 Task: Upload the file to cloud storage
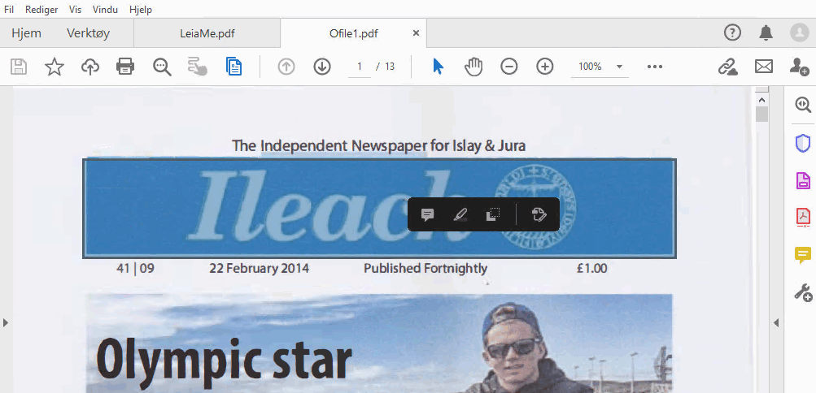[90, 67]
